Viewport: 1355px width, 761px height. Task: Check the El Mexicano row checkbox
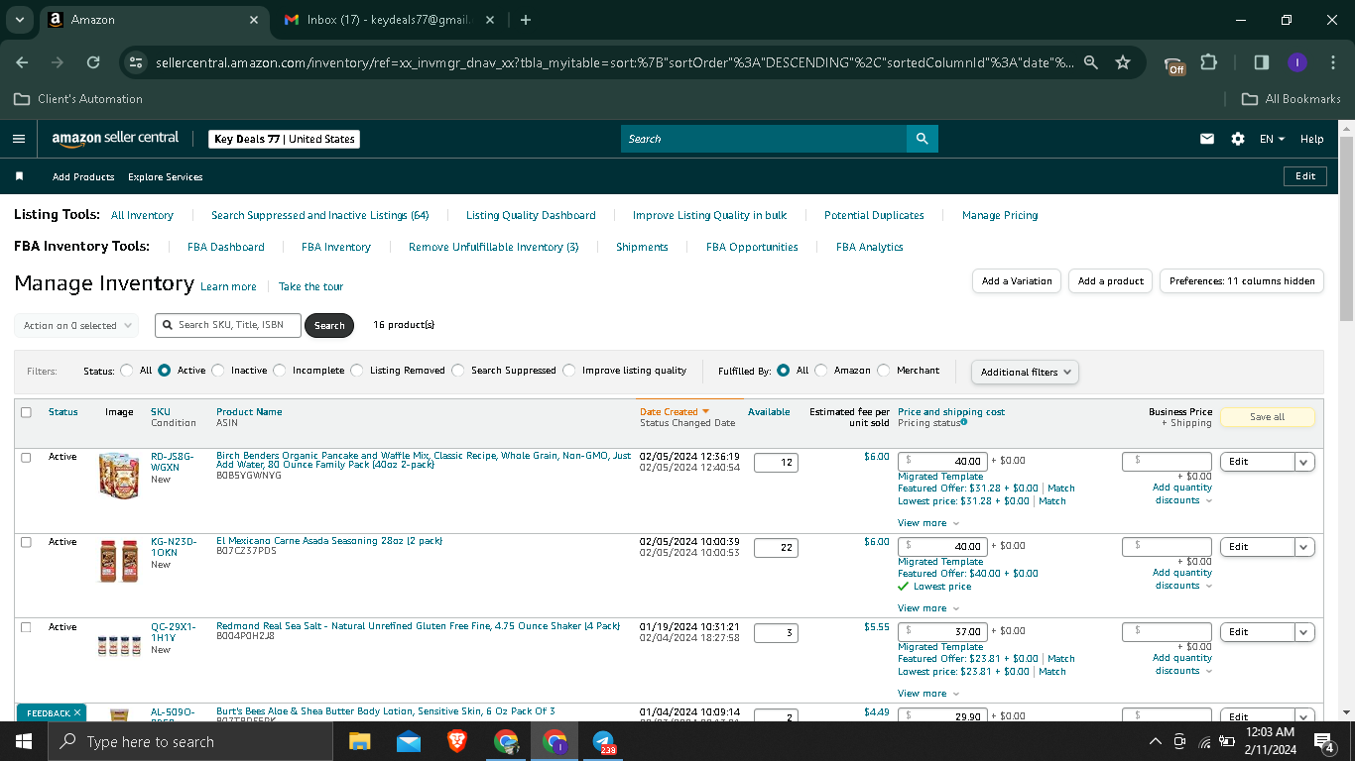coord(26,542)
